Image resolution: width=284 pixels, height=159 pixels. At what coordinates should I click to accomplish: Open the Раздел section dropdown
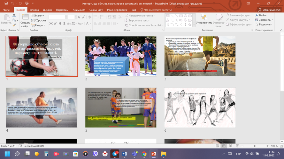pyautogui.click(x=38, y=25)
